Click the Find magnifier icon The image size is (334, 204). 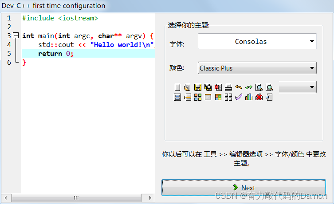pyautogui.click(x=259, y=87)
